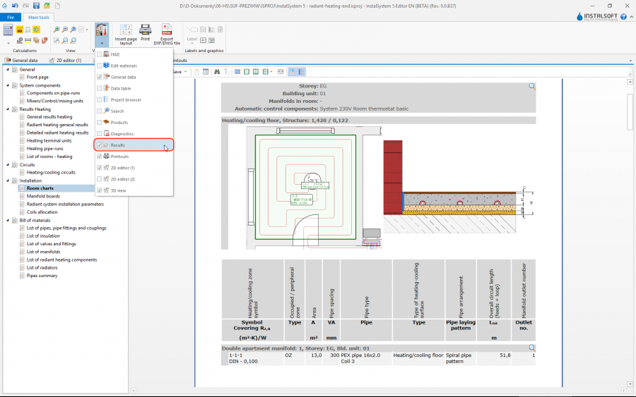Click the binoculars find icon in the printout toolbar
Viewport: 636px width, 397px height.
pos(218,71)
